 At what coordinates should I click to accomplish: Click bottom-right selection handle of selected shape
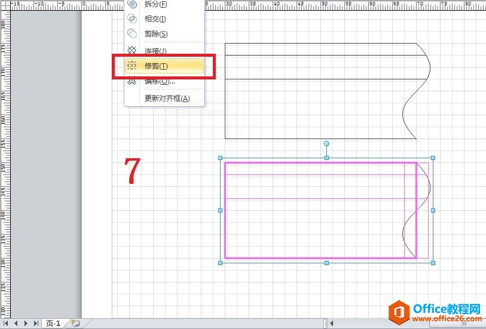pos(433,263)
